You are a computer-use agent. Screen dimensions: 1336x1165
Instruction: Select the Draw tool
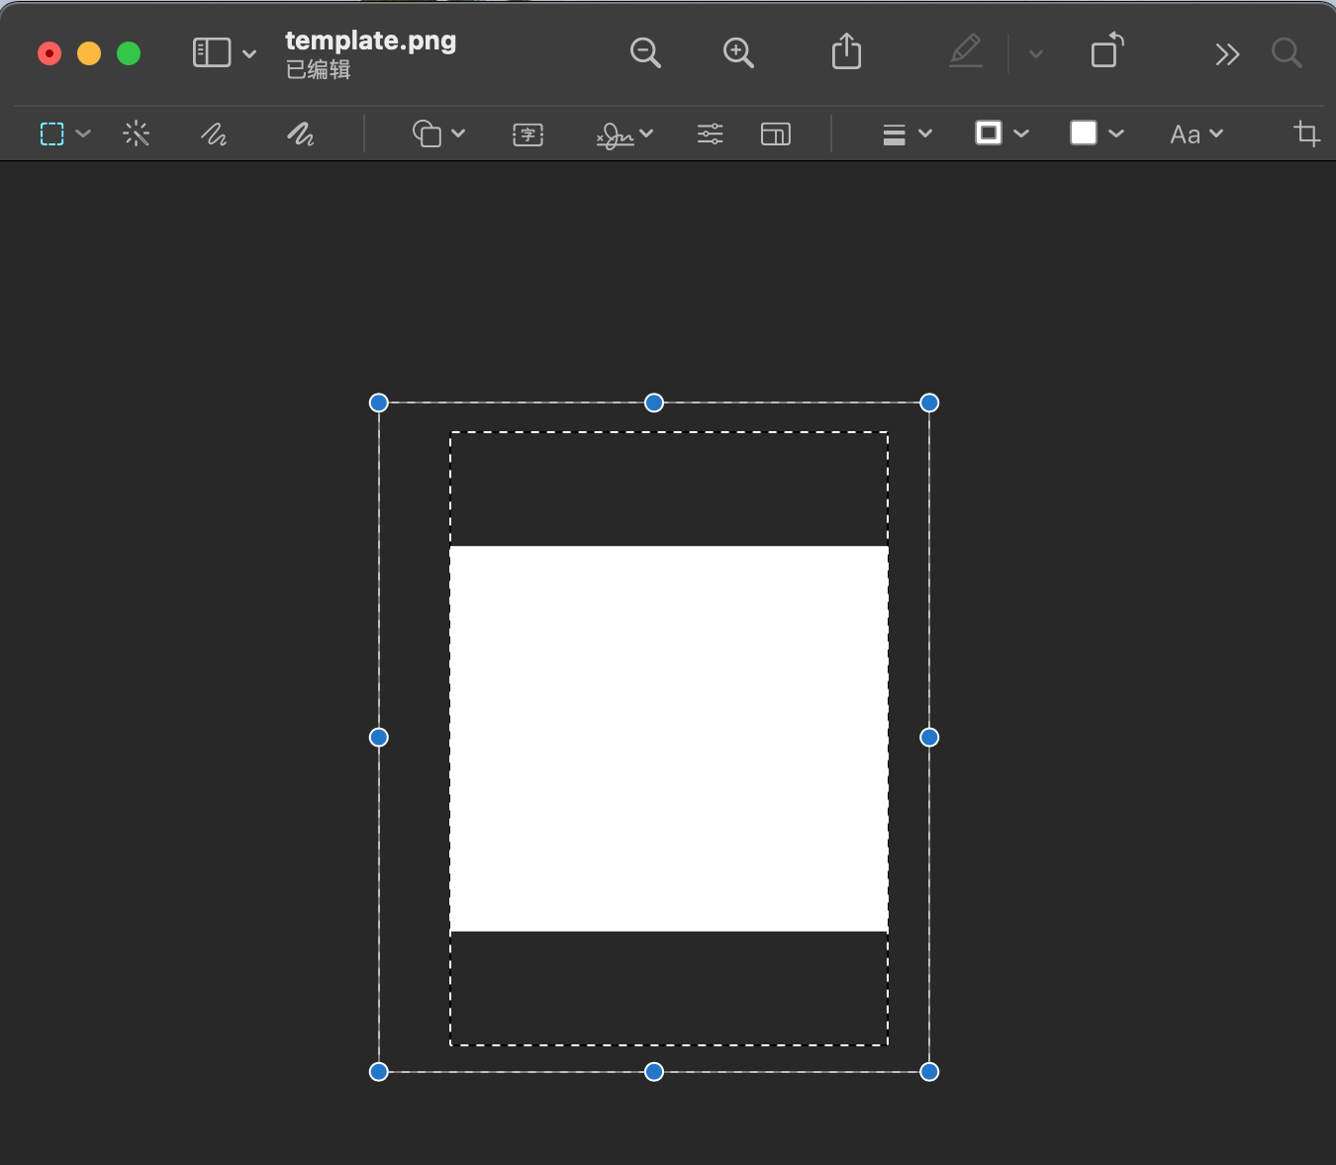coord(301,134)
